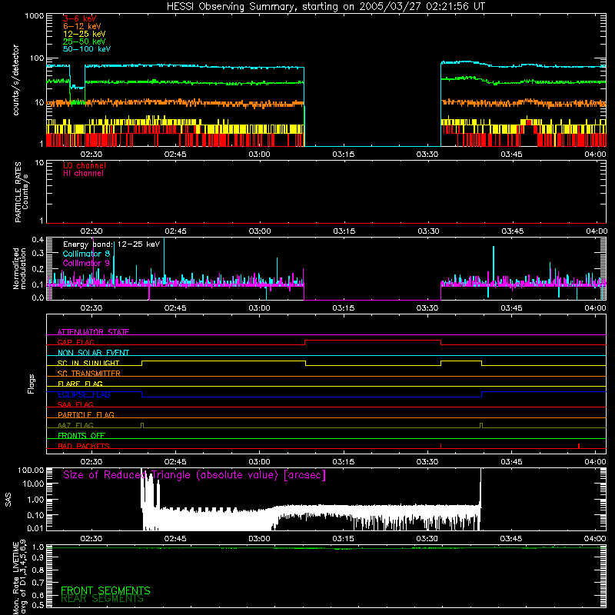The image size is (615, 615).
Task: Click the 1.00 tick on SAS axis
Action: tap(35, 500)
